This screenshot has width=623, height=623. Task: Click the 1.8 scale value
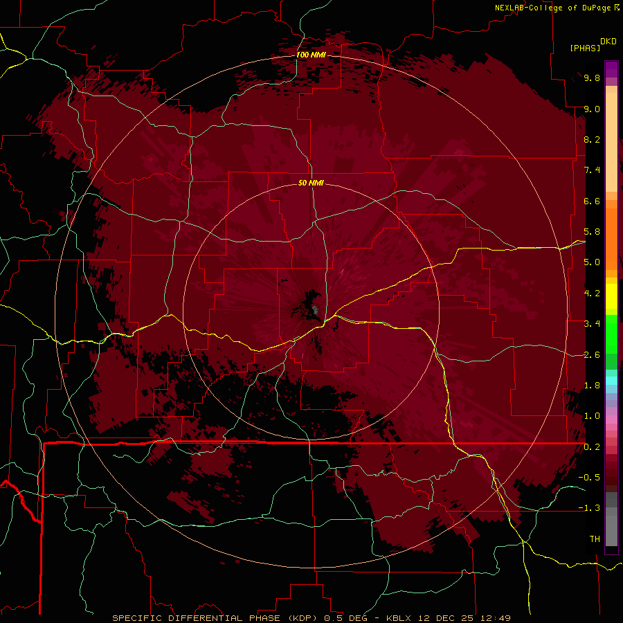tap(592, 386)
